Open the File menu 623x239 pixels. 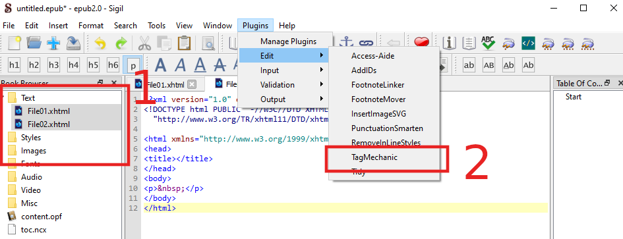pyautogui.click(x=9, y=26)
